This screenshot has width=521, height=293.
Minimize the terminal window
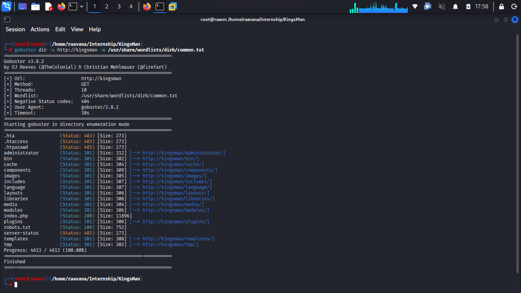tap(496, 19)
